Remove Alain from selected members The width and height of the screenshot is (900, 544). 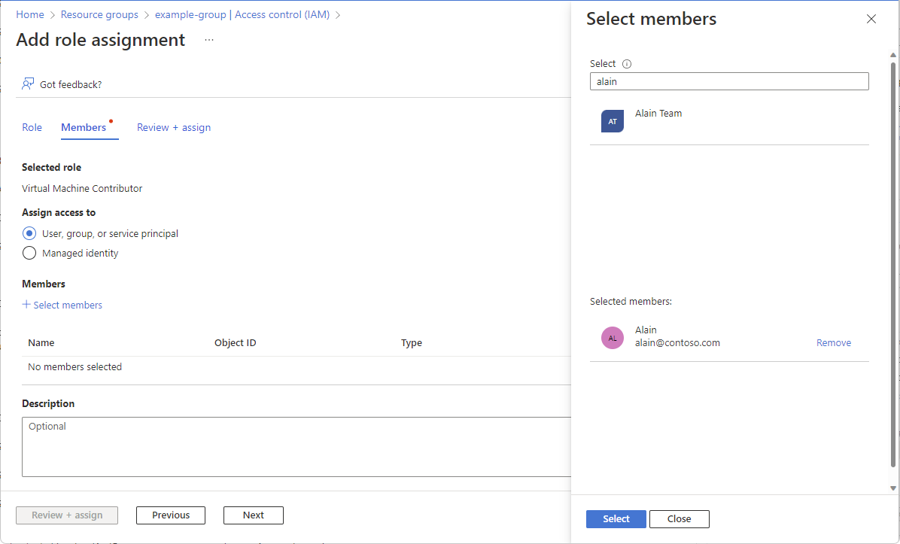point(834,342)
